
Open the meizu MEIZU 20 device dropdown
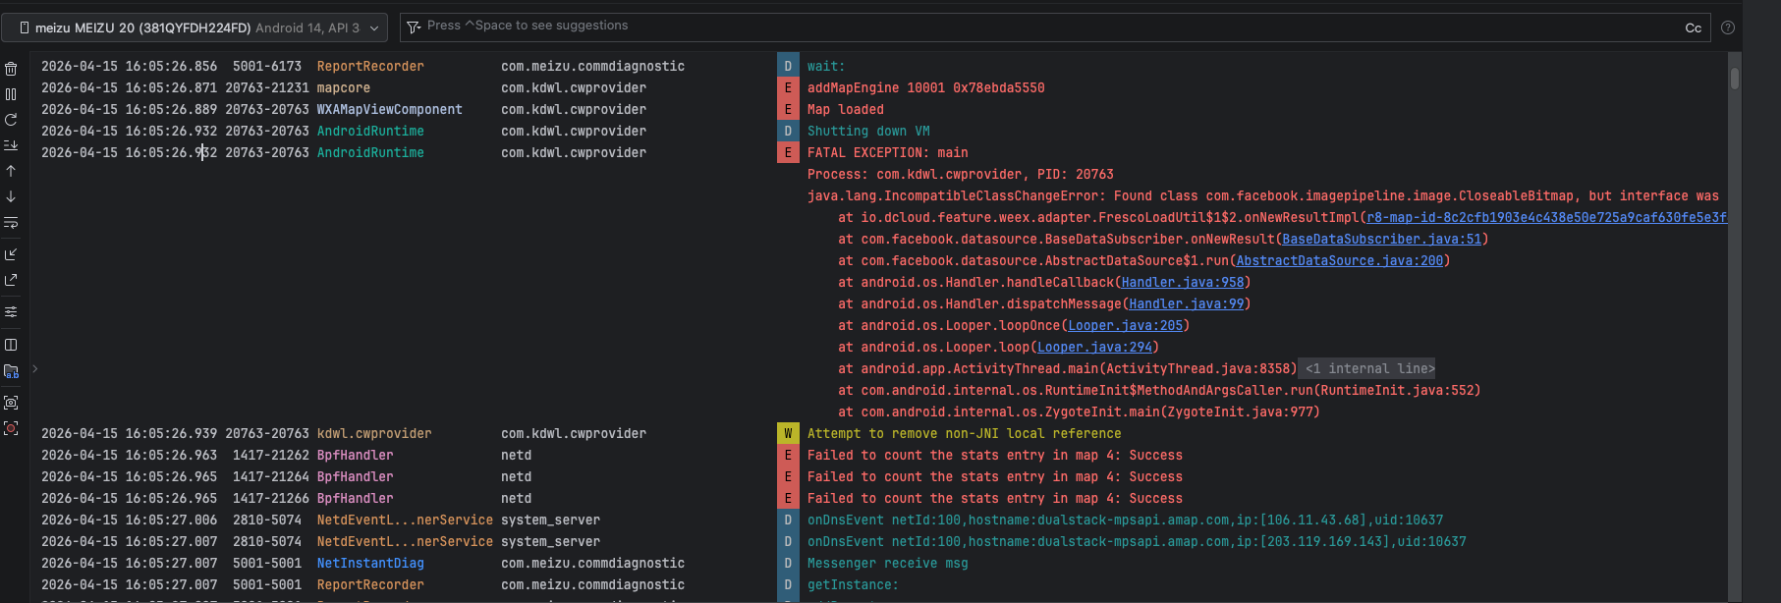coord(195,27)
